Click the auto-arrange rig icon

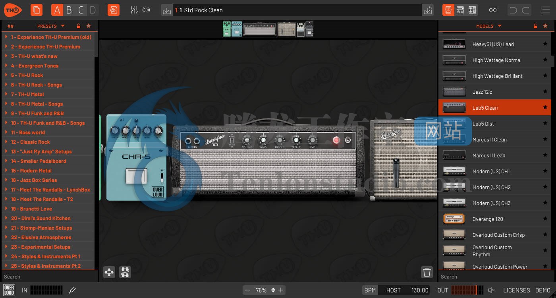[109, 272]
